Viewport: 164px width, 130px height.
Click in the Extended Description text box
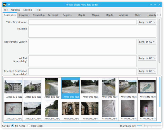[82, 72]
